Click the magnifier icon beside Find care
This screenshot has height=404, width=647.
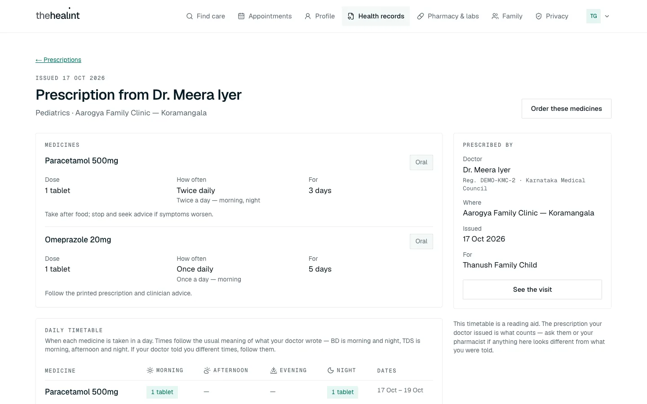pos(190,16)
